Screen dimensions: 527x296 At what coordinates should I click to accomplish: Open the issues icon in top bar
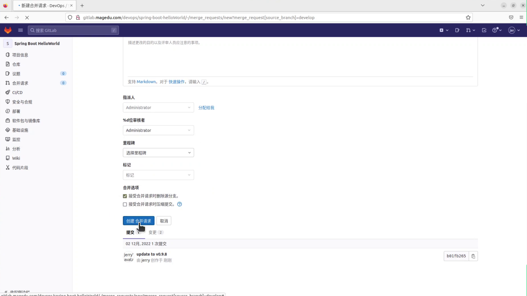click(457, 30)
